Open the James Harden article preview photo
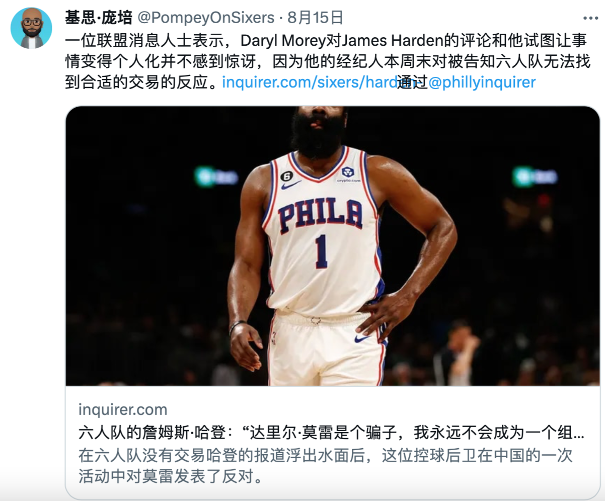 [x=333, y=246]
